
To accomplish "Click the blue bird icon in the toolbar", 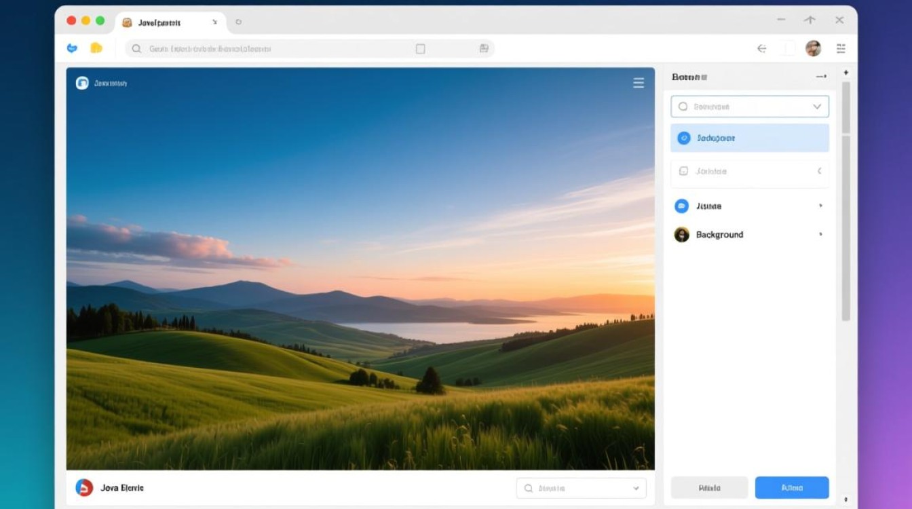I will pyautogui.click(x=73, y=48).
